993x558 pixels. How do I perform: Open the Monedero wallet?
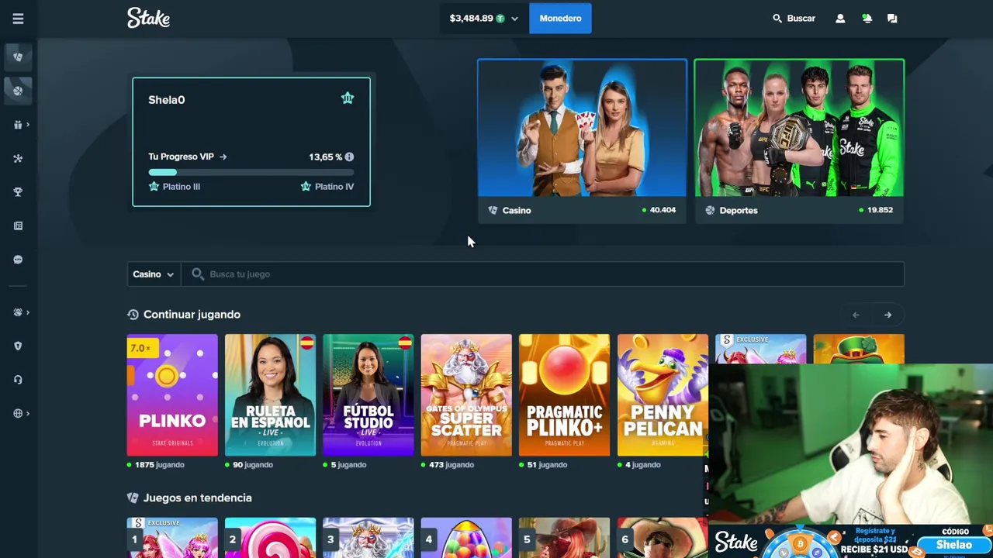(x=560, y=19)
